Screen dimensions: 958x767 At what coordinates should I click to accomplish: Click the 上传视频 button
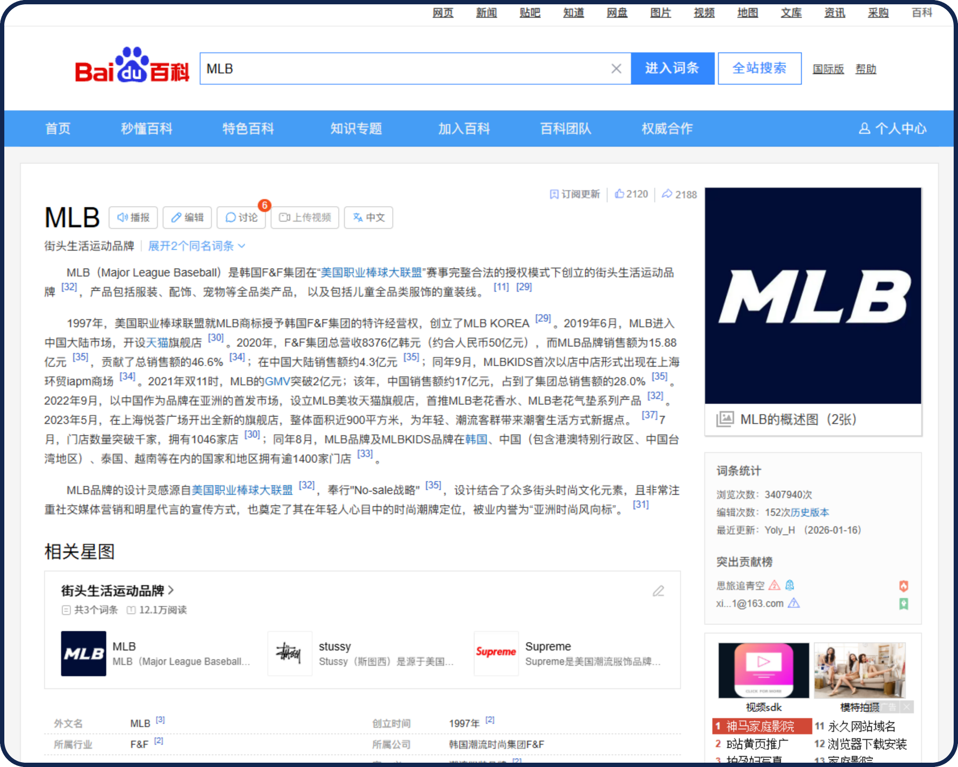tap(305, 217)
